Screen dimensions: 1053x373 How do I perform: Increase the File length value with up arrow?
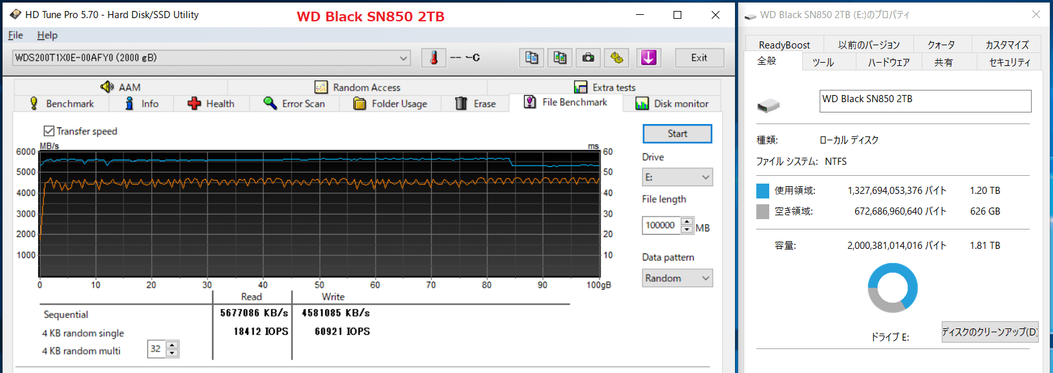[x=686, y=221]
